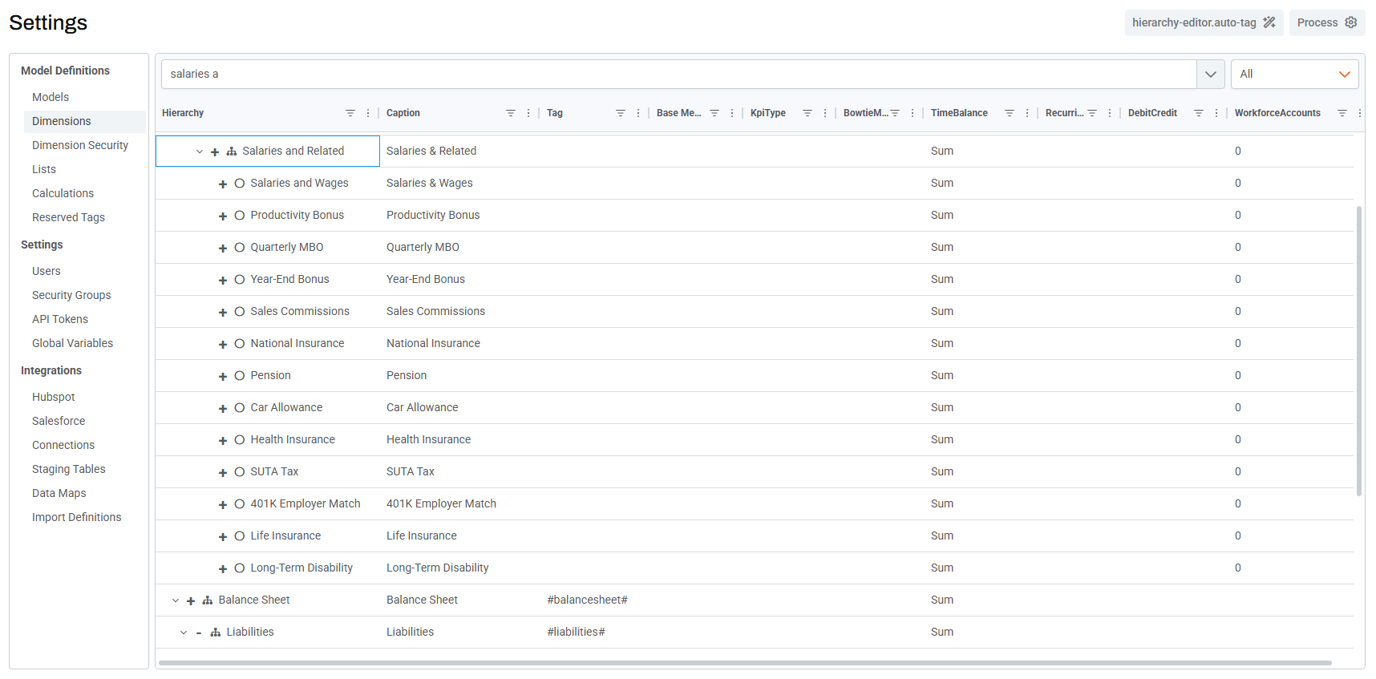The width and height of the screenshot is (1376, 679).
Task: Select the Health Insurance tree item
Action: tap(293, 439)
